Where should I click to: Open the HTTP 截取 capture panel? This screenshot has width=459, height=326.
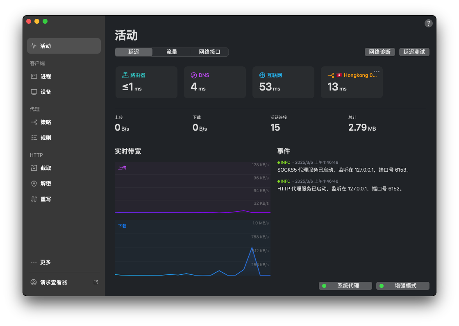(44, 168)
